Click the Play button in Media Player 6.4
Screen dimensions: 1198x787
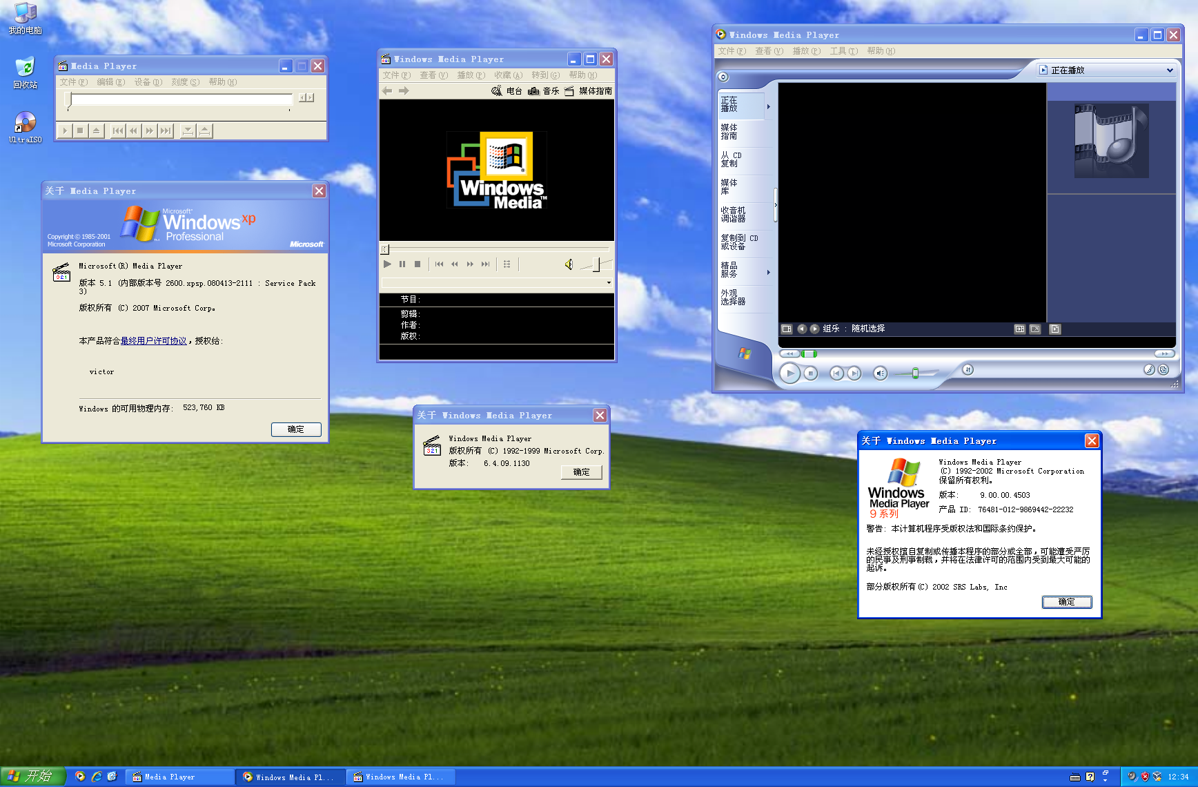[x=387, y=264]
